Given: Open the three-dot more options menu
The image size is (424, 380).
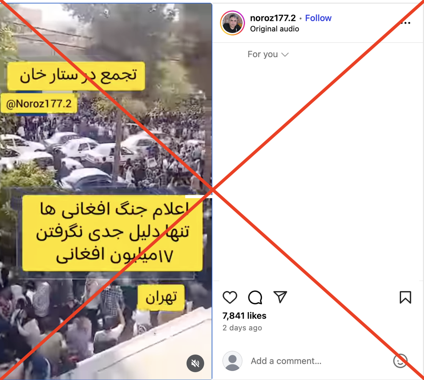Looking at the screenshot, I should click(x=405, y=23).
